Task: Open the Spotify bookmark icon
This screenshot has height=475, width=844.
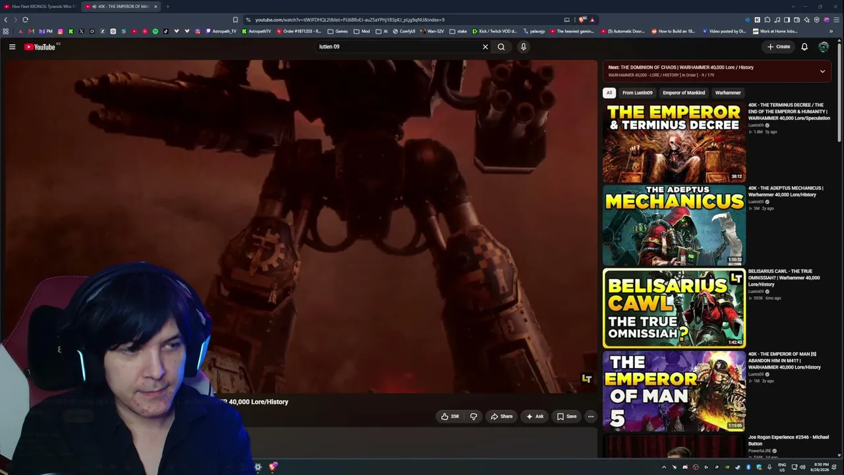Action: 156,31
